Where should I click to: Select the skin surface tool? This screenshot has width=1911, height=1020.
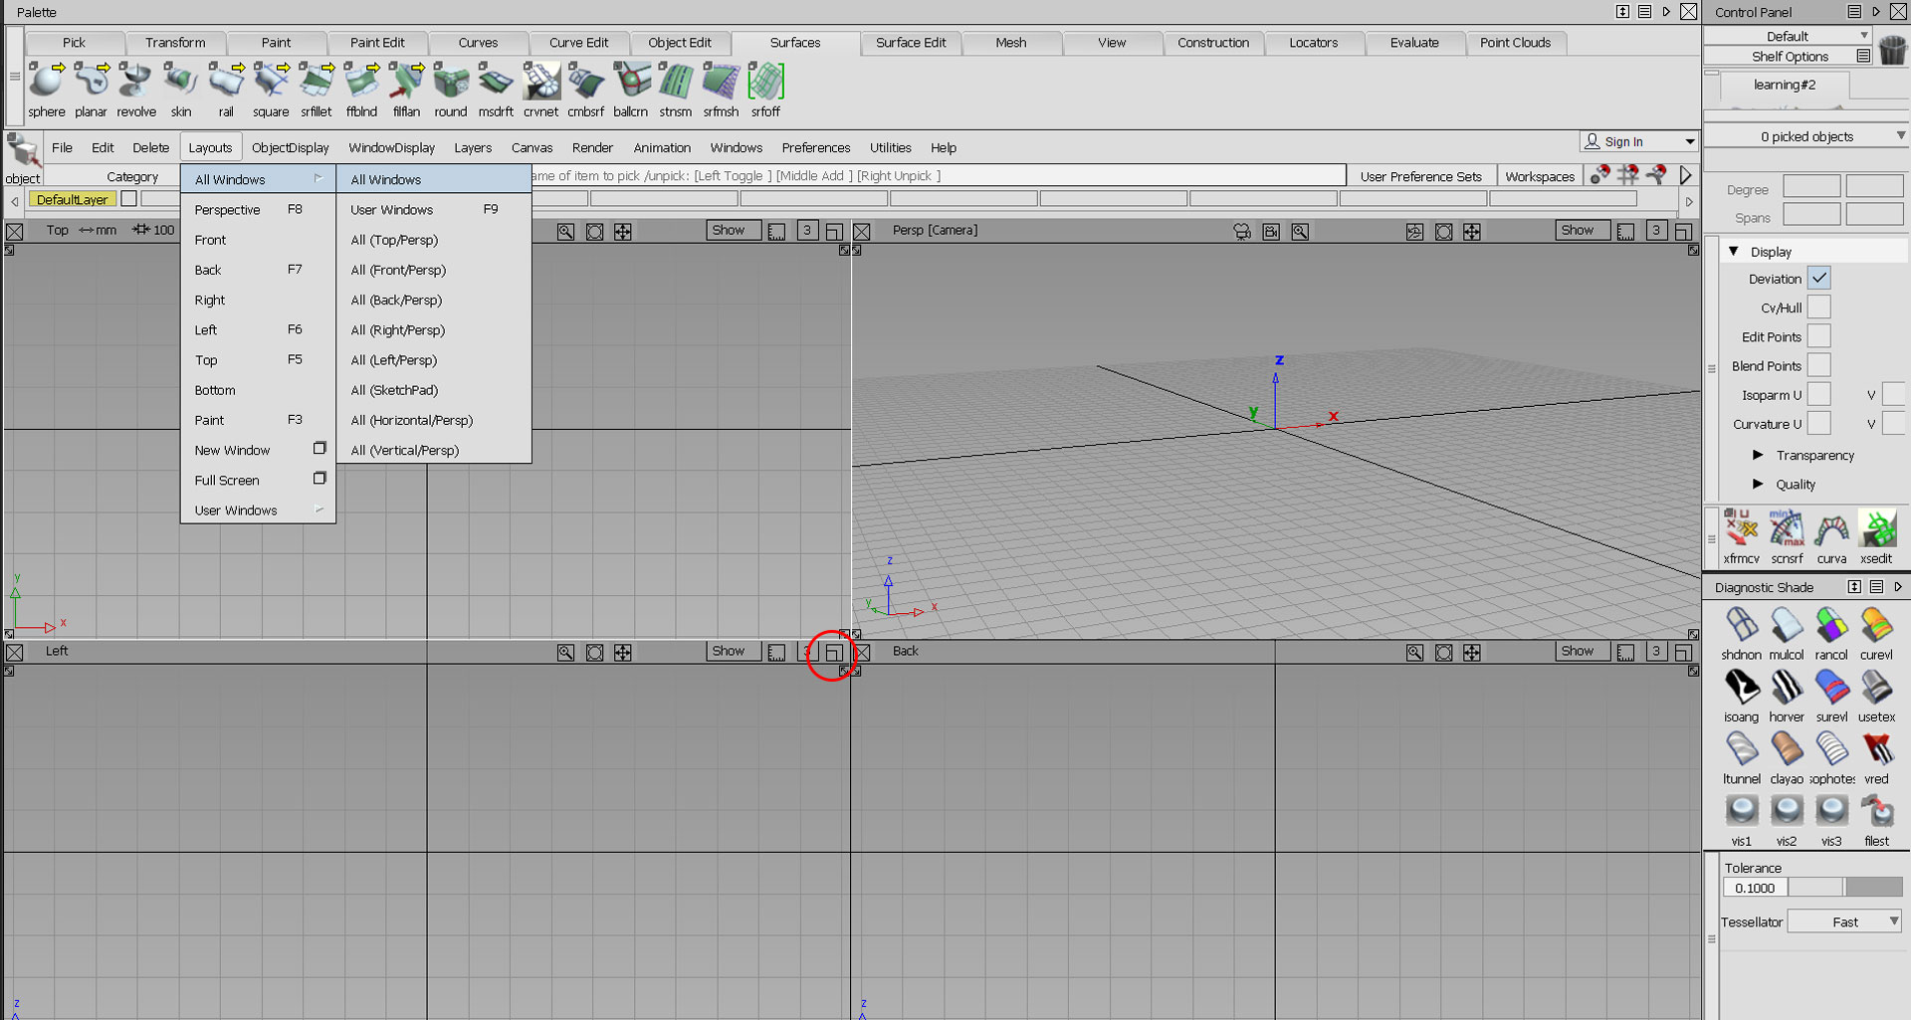pos(180,84)
